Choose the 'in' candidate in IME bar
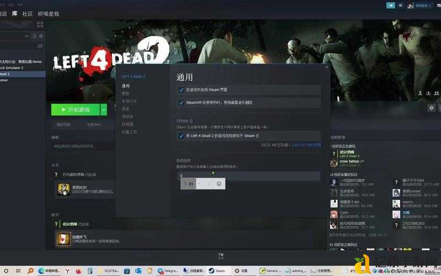This screenshot has width=441, height=276. coord(189,184)
